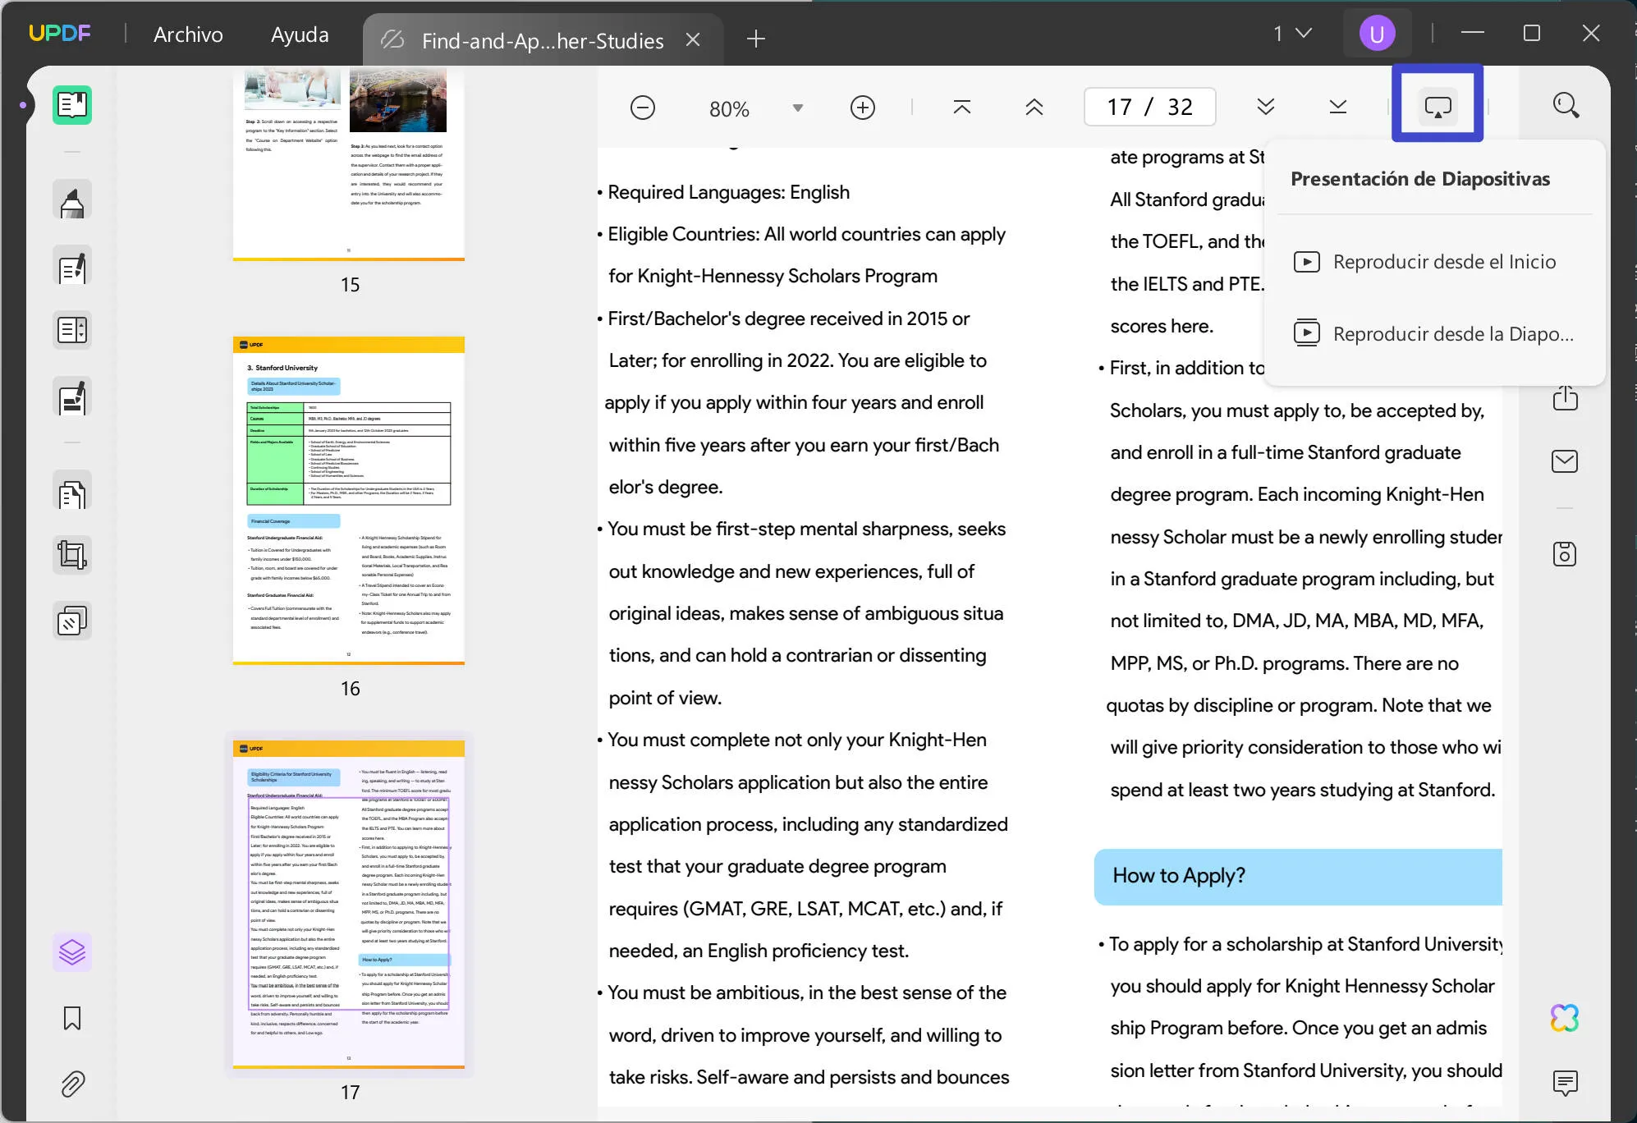Click the 'Presentación de Diapositivas' title

pos(1420,179)
